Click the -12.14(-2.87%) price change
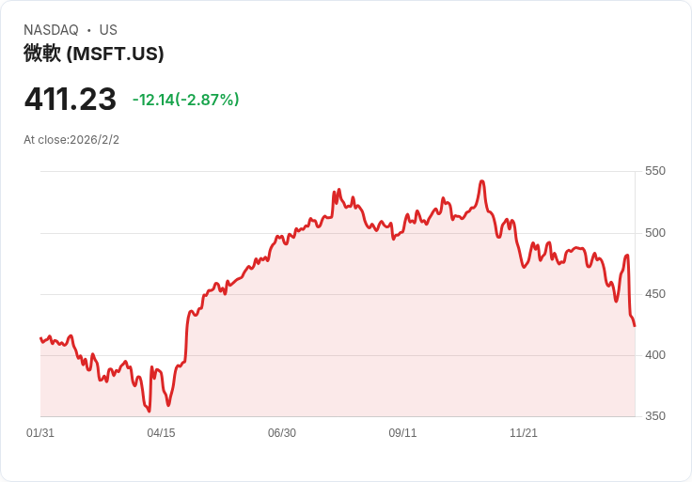Image resolution: width=692 pixels, height=482 pixels. point(186,100)
